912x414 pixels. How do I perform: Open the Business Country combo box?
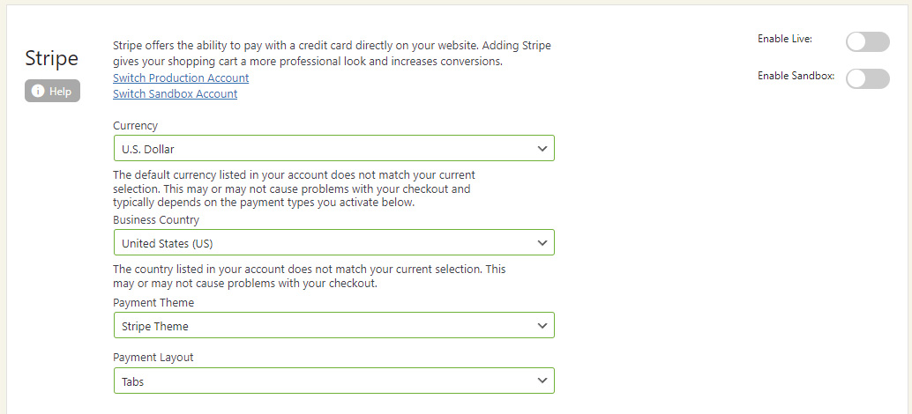333,242
